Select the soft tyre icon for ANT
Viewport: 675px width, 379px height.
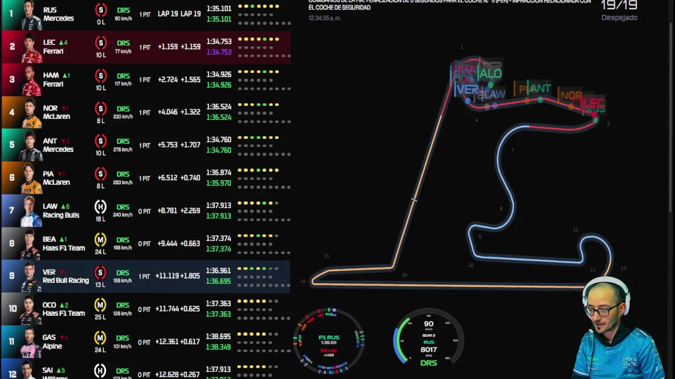pos(100,141)
